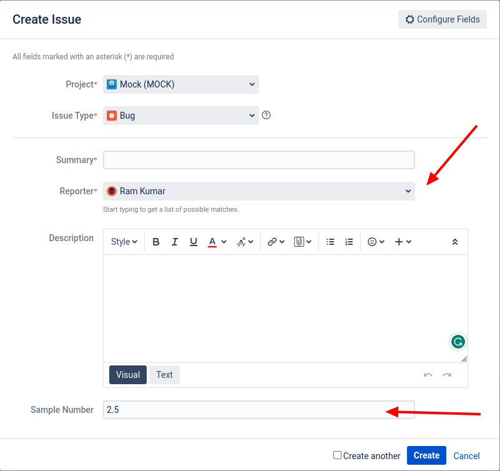Open Configure Fields
This screenshot has width=500, height=471.
point(443,19)
